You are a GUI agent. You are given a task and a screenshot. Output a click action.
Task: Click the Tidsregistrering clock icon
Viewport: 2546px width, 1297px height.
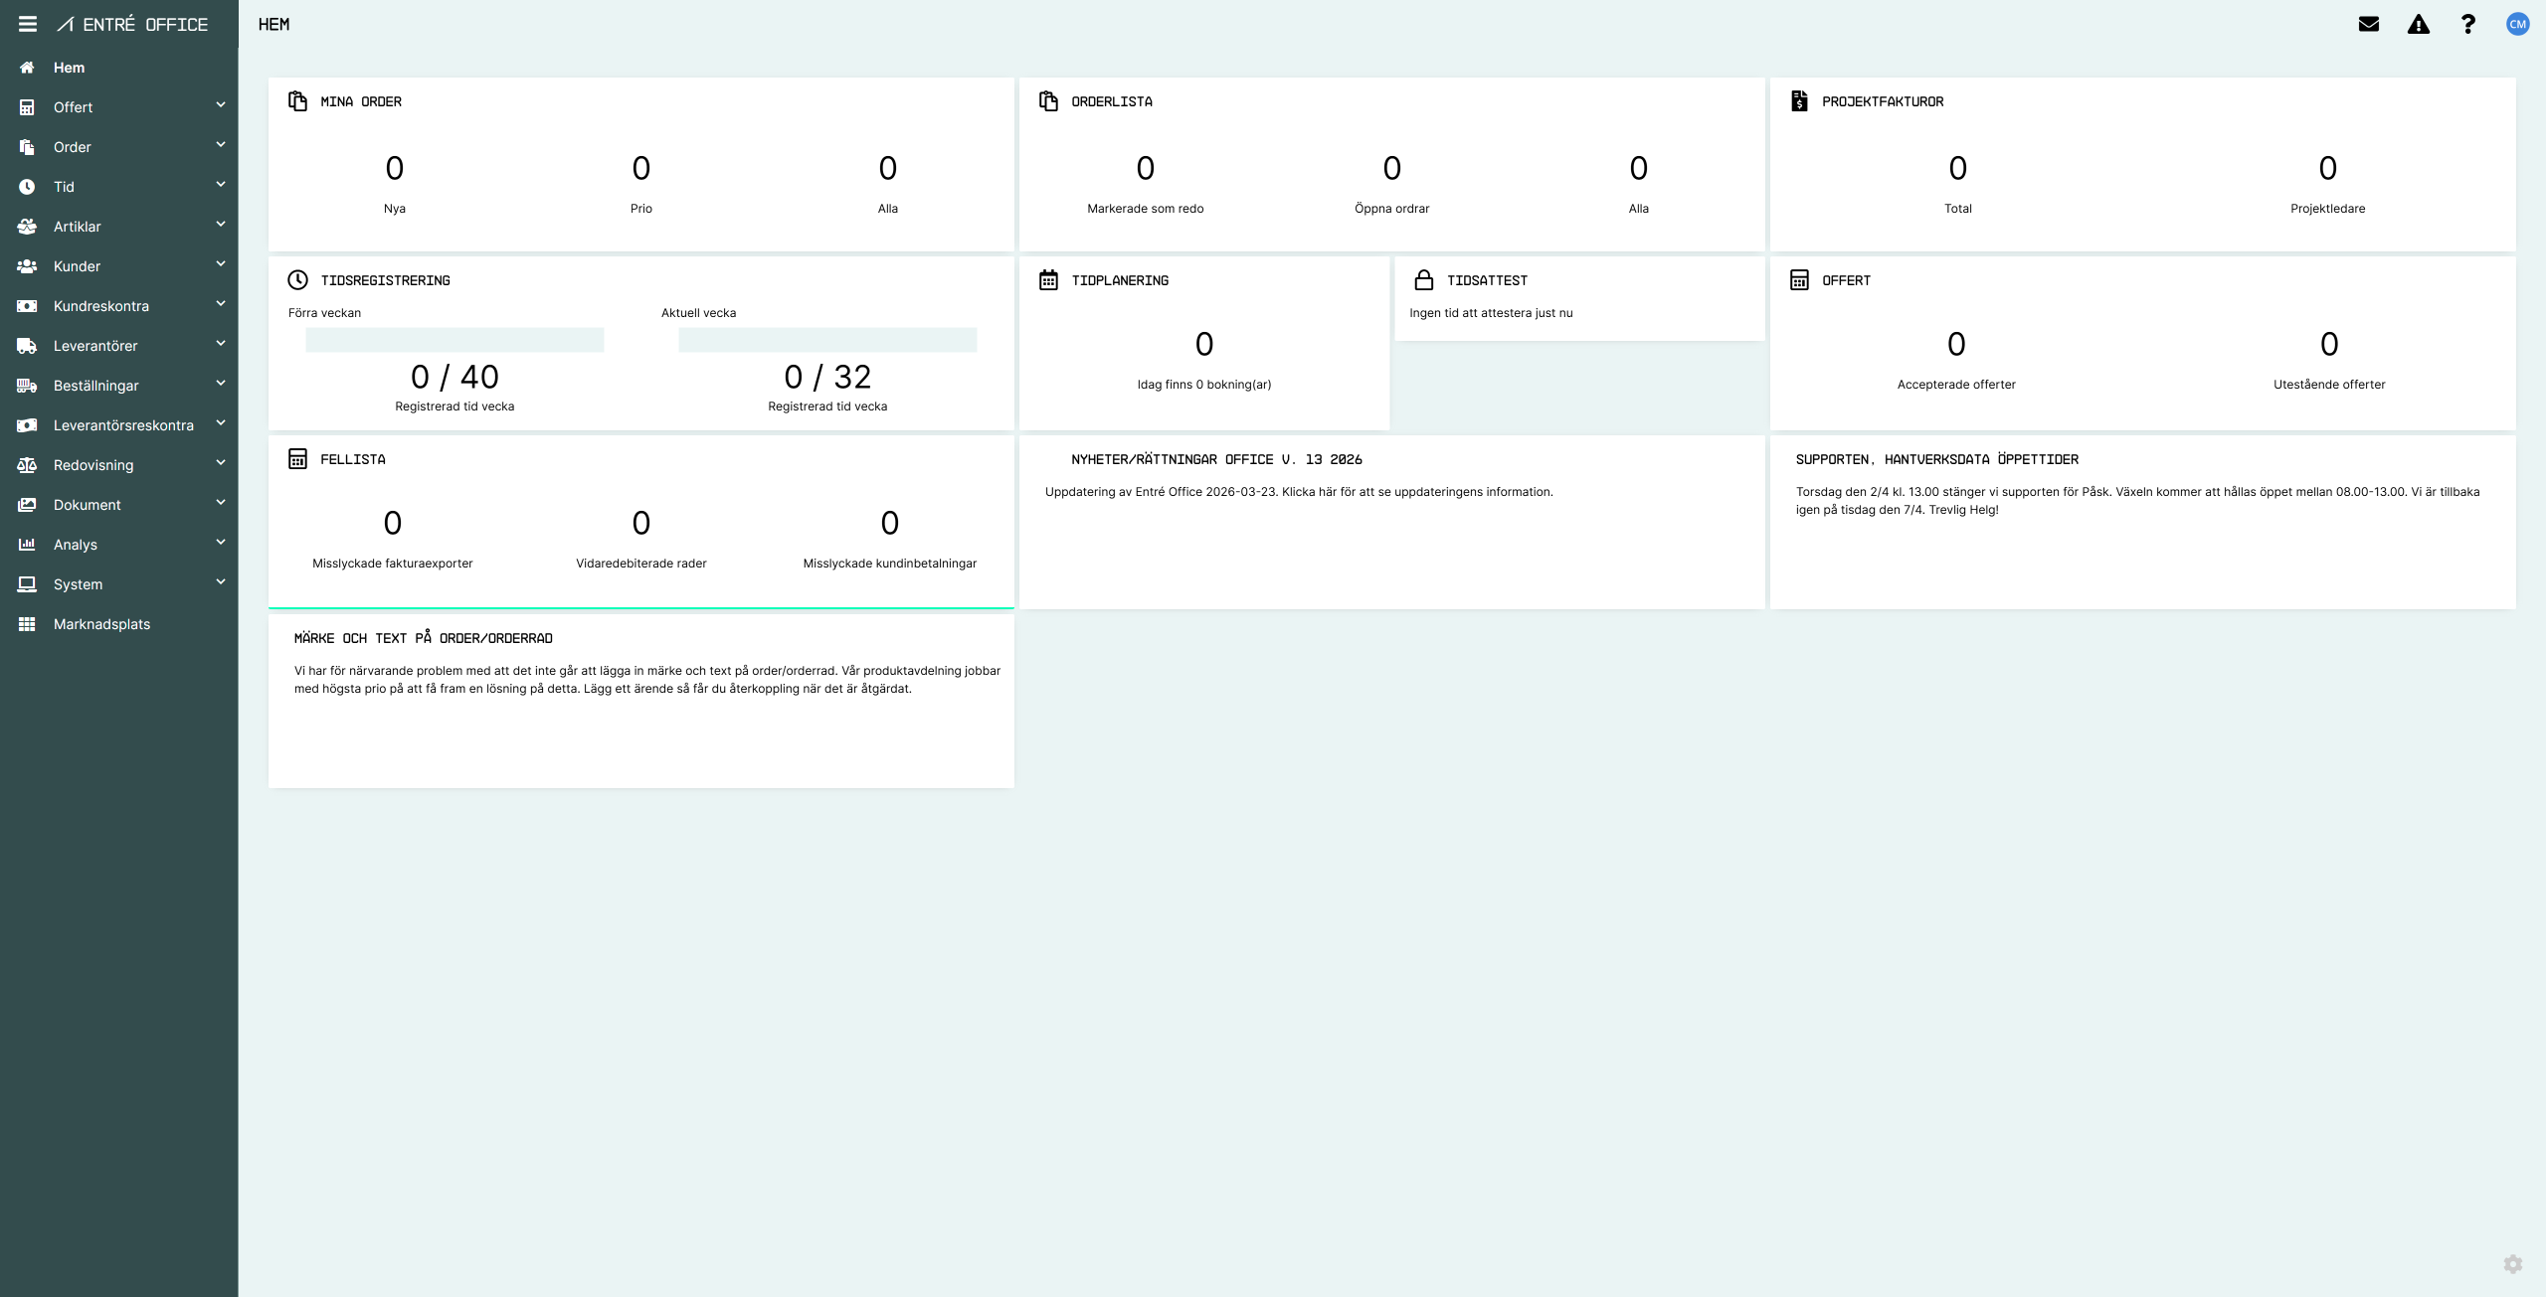point(297,280)
